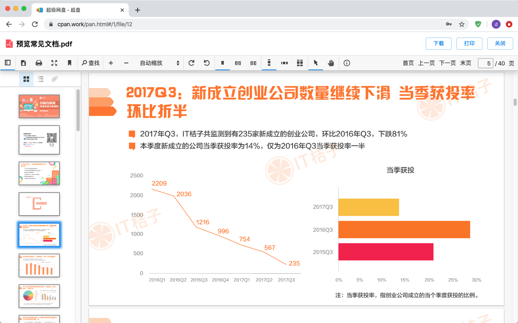Image resolution: width=518 pixels, height=323 pixels.
Task: Open the 查找 search bar
Action: [x=91, y=63]
